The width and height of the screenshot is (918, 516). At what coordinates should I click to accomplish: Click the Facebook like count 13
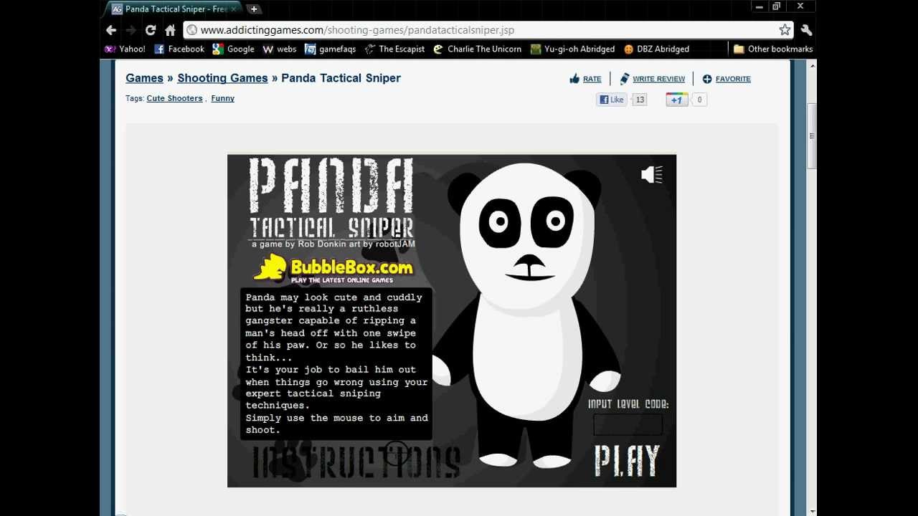(640, 100)
